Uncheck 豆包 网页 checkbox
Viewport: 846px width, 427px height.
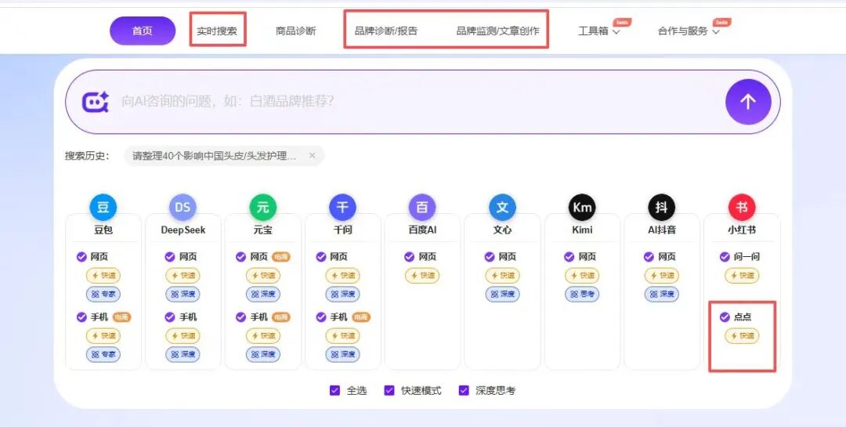[x=81, y=257]
